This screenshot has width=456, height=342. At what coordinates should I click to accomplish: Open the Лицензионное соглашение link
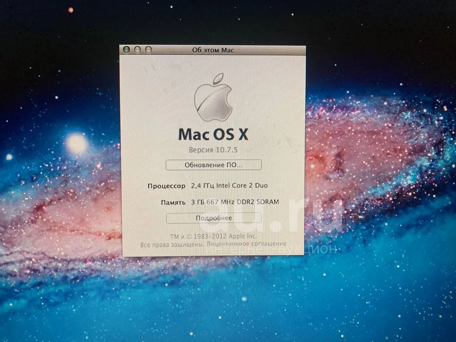pos(246,244)
